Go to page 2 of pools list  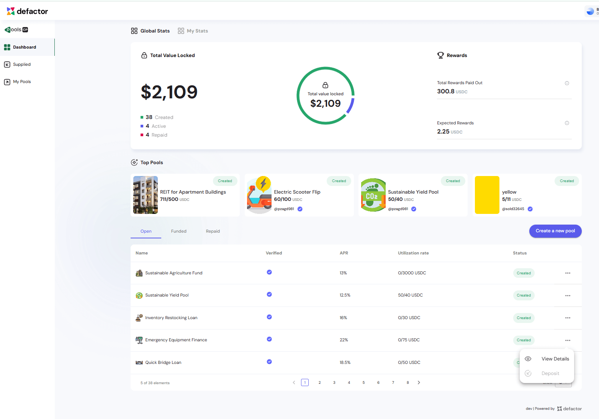[x=319, y=383]
